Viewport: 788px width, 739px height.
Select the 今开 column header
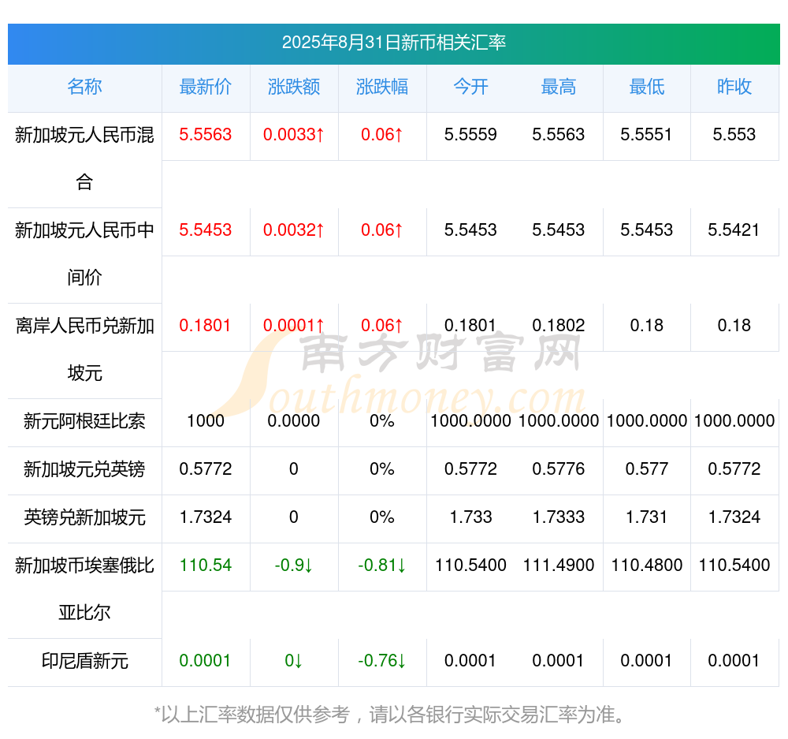[x=470, y=87]
